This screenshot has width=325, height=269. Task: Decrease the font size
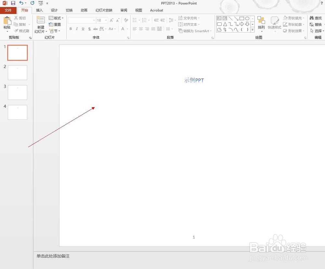(x=118, y=20)
